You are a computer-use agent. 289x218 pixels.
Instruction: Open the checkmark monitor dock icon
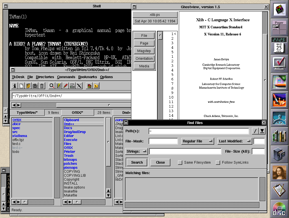click(x=279, y=63)
